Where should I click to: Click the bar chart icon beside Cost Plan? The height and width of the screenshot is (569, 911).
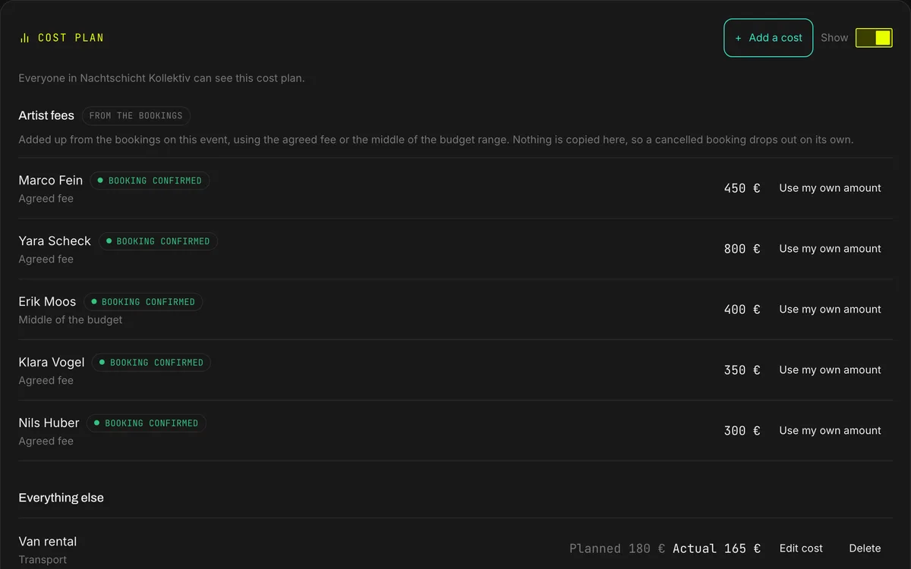click(24, 38)
